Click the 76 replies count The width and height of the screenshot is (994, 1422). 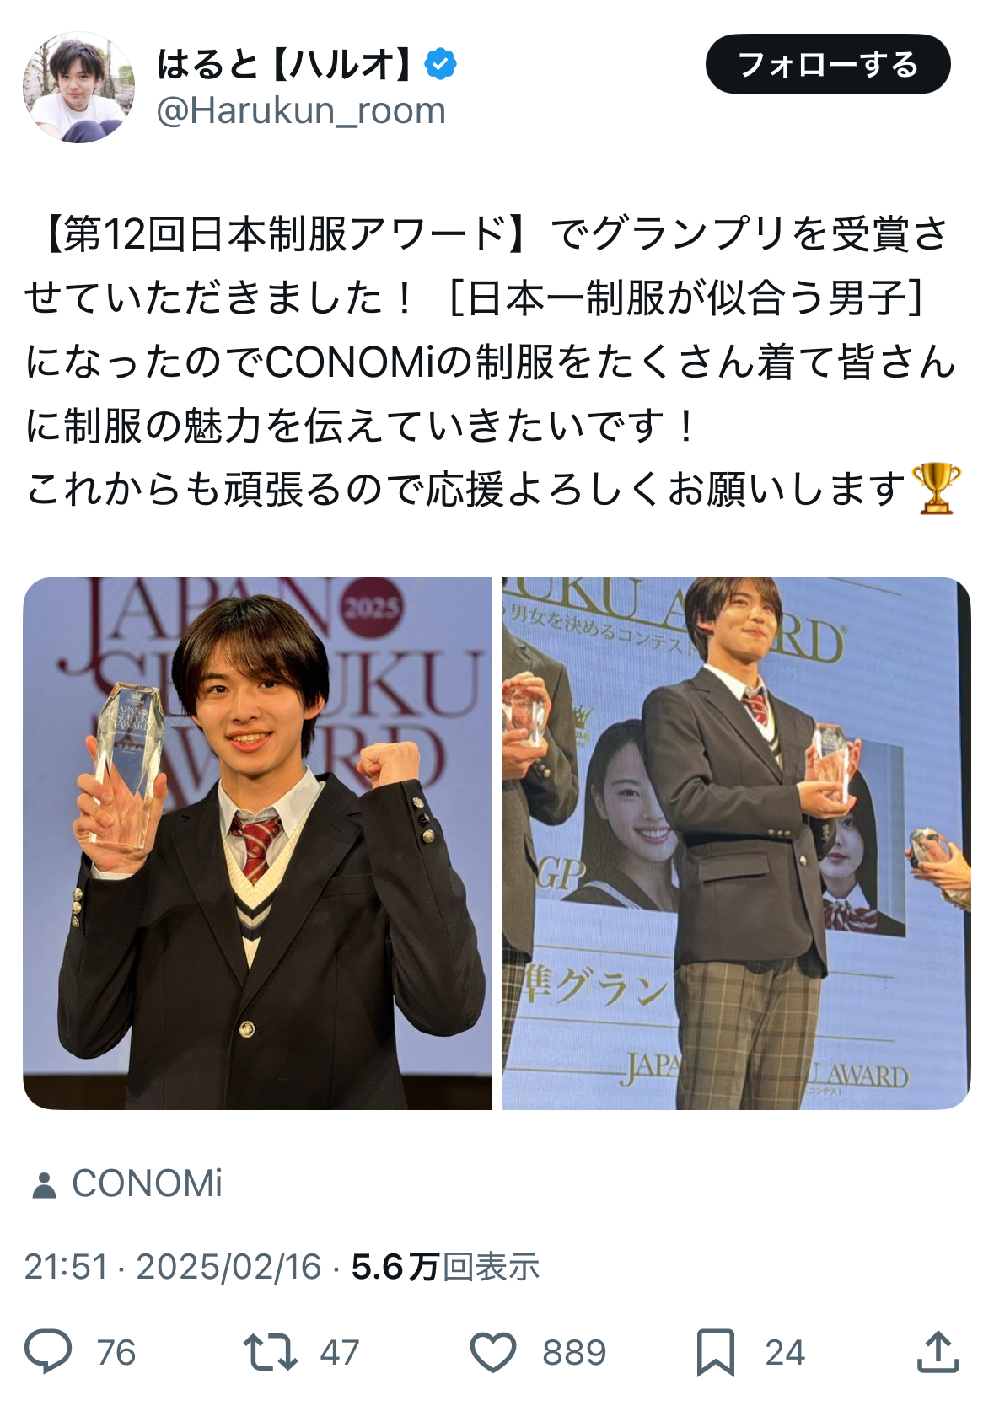click(x=116, y=1353)
